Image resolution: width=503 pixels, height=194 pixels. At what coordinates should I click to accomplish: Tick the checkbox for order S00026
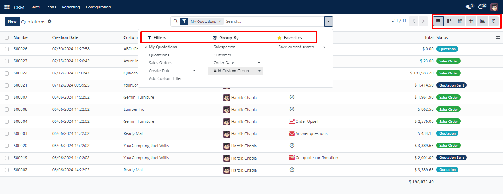pos(7,49)
